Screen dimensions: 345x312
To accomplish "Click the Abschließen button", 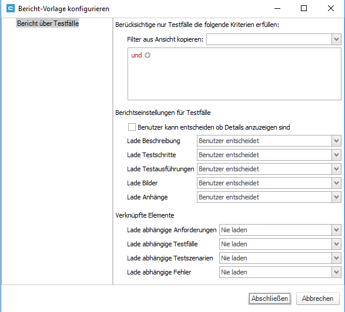I will (270, 299).
